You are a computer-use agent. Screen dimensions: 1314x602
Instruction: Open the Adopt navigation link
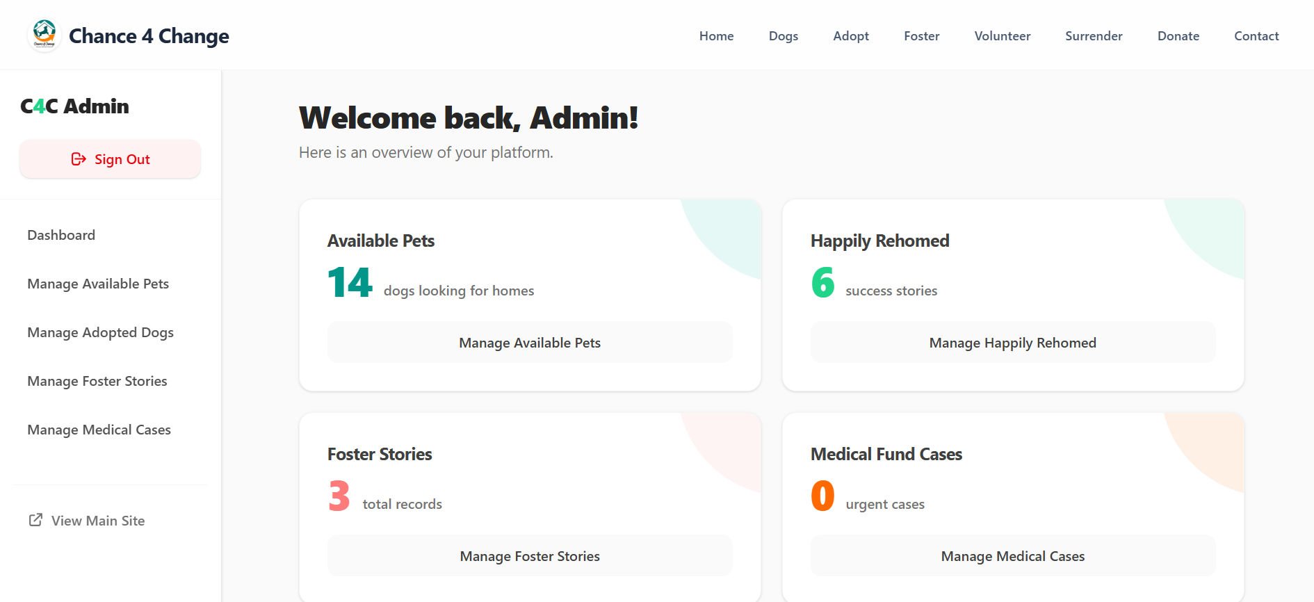tap(851, 36)
